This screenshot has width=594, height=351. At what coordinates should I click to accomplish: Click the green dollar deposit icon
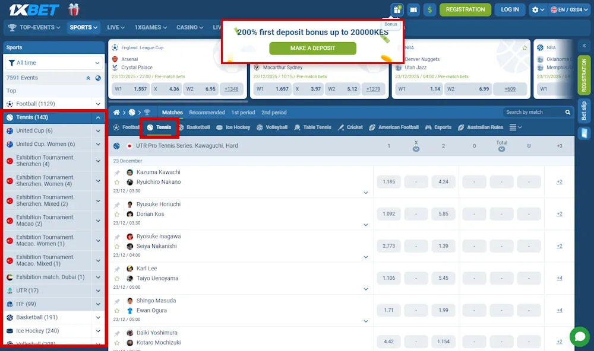coord(430,9)
